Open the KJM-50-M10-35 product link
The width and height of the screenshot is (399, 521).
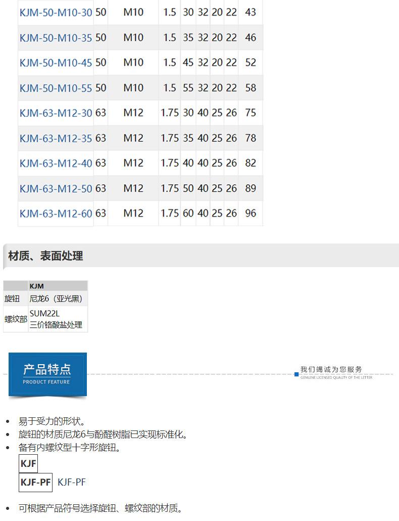[x=56, y=38]
